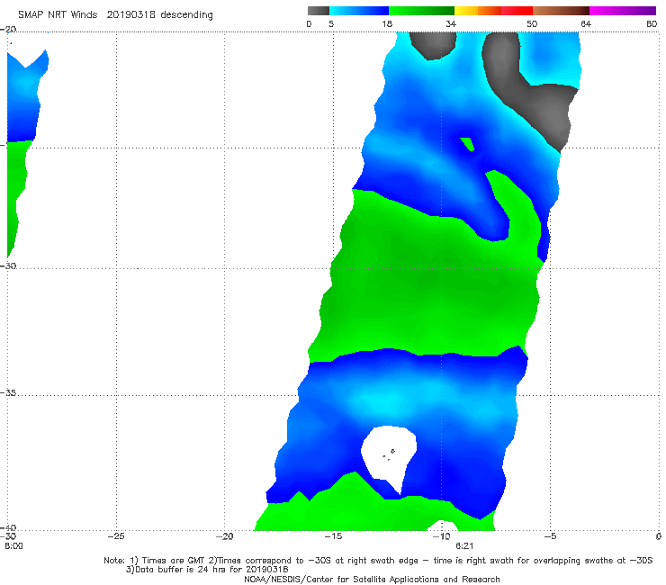Viewport: 666px width, 585px height.
Task: Click the latitude axis label '-35'
Action: [8, 393]
